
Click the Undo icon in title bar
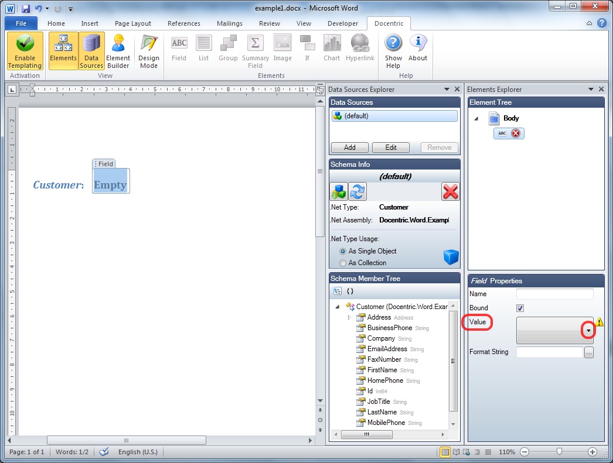38,8
